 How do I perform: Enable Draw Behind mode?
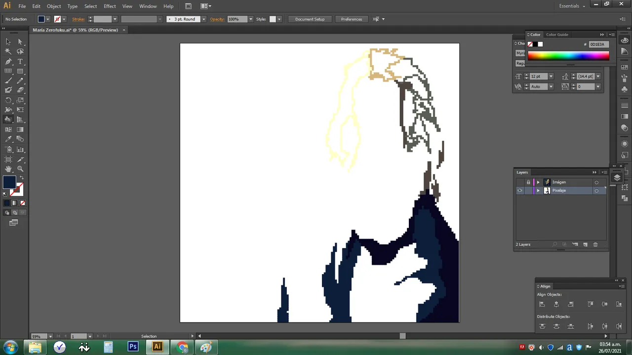coord(14,213)
